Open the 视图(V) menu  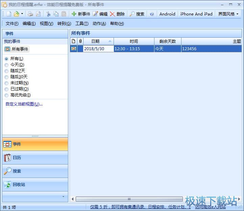[x=46, y=23]
